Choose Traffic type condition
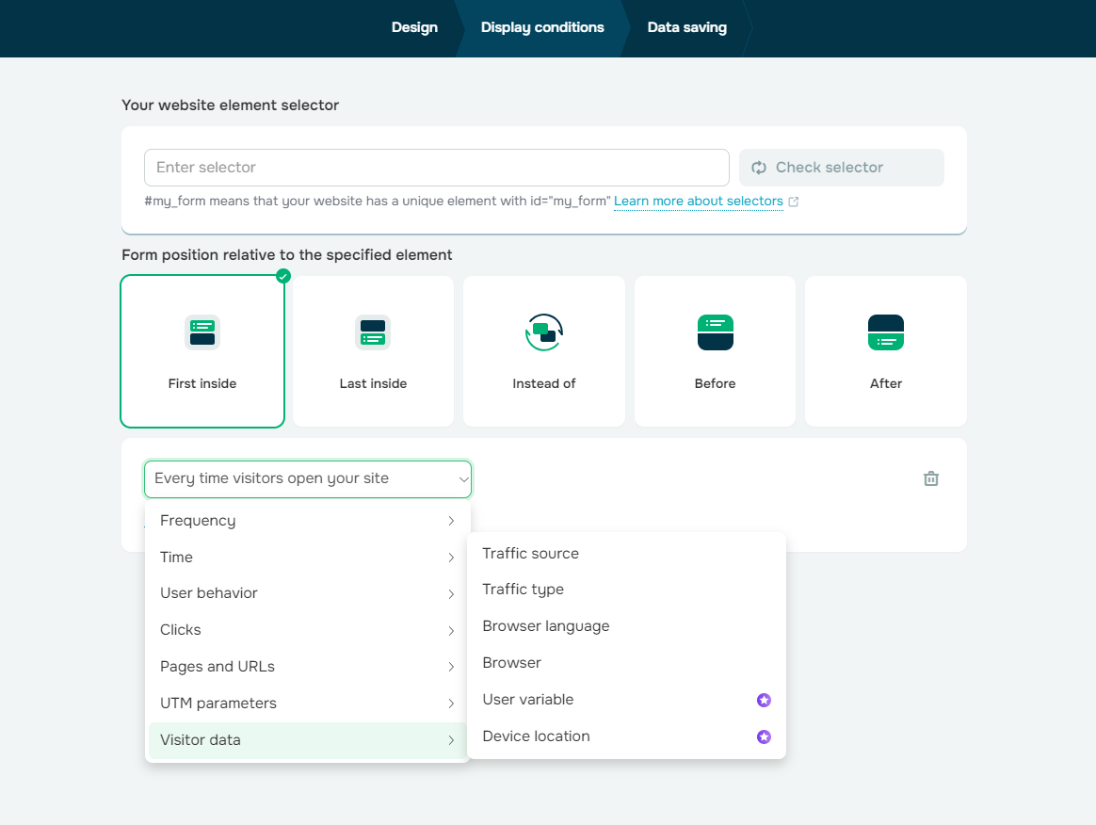Viewport: 1096px width, 825px height. click(626, 590)
